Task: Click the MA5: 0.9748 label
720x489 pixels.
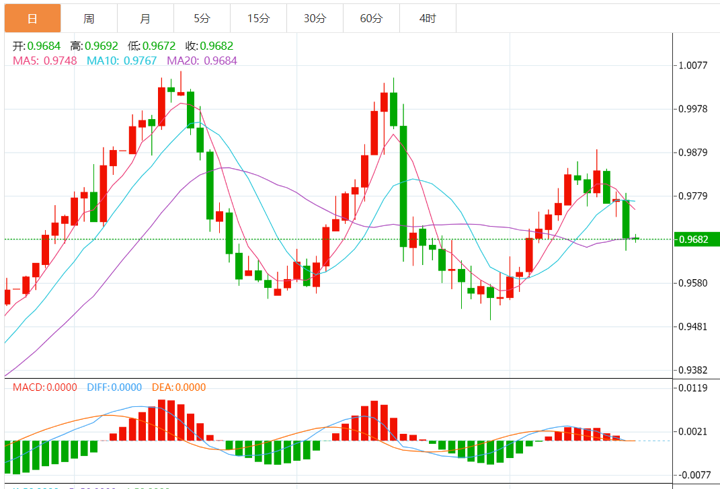Action: pyautogui.click(x=44, y=61)
